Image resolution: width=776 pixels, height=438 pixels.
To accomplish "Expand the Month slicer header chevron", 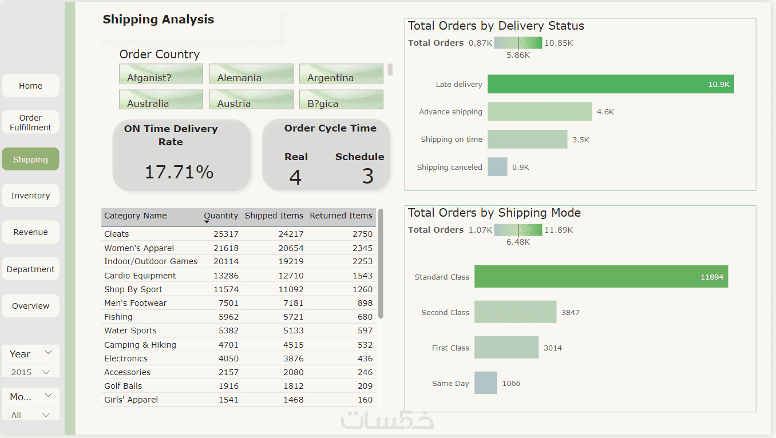I will pyautogui.click(x=49, y=396).
